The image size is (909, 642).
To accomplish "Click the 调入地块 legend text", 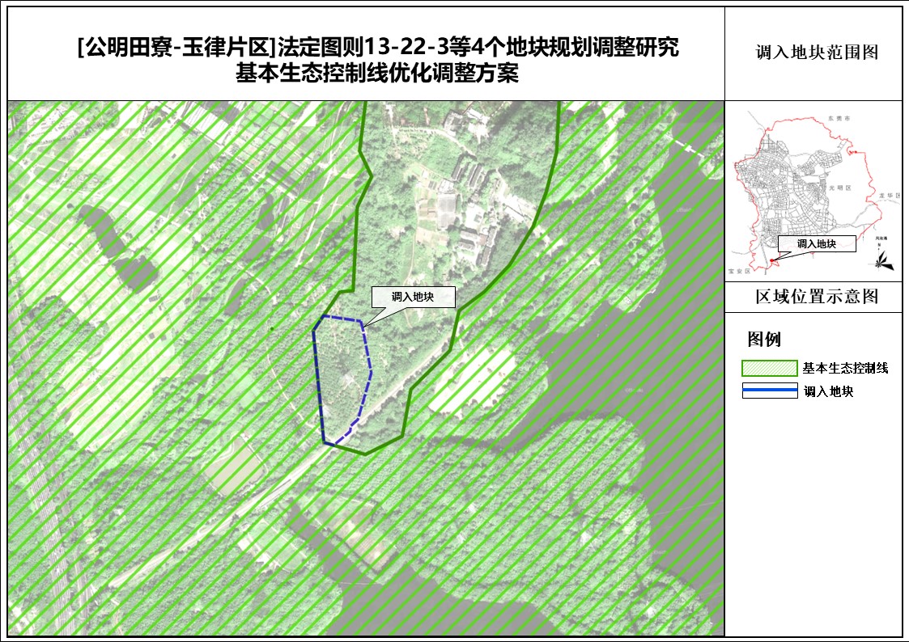I will coord(829,391).
